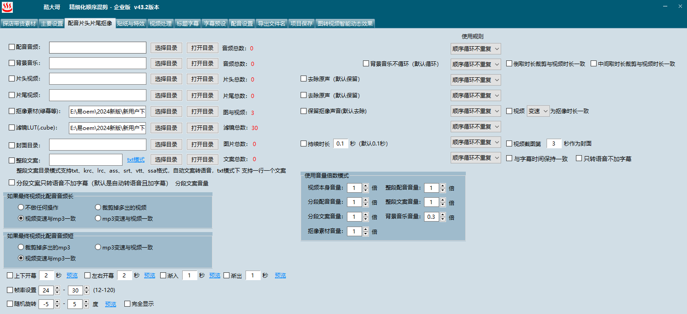Enable the 背景音乐 checkbox
The height and width of the screenshot is (314, 687).
12,63
